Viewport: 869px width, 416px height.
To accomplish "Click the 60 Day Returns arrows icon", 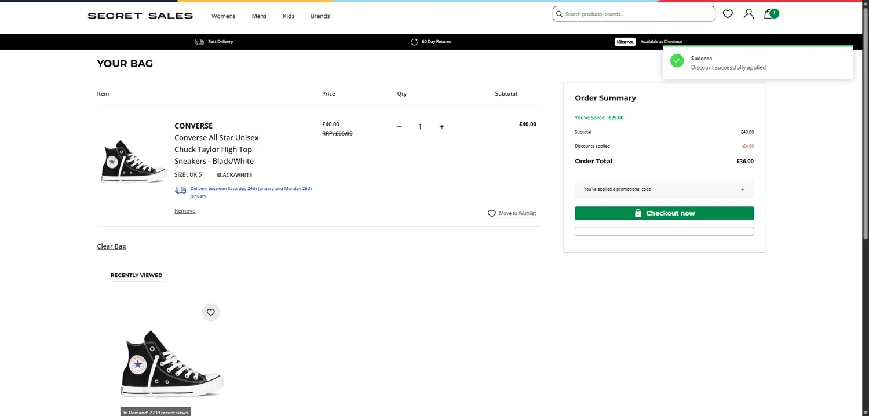I will tap(414, 42).
